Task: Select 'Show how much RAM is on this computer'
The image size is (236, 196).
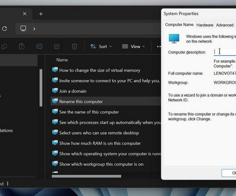Action: click(x=100, y=143)
